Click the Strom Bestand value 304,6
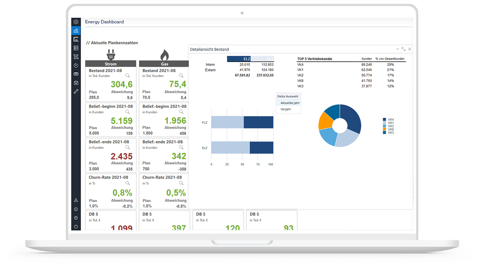This screenshot has height=272, width=485. 122,84
